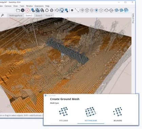
Task: Click the highlighted cloud download icon
Action: tap(62, 10)
